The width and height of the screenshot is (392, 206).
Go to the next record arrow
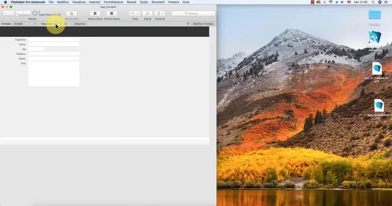(x=11, y=13)
